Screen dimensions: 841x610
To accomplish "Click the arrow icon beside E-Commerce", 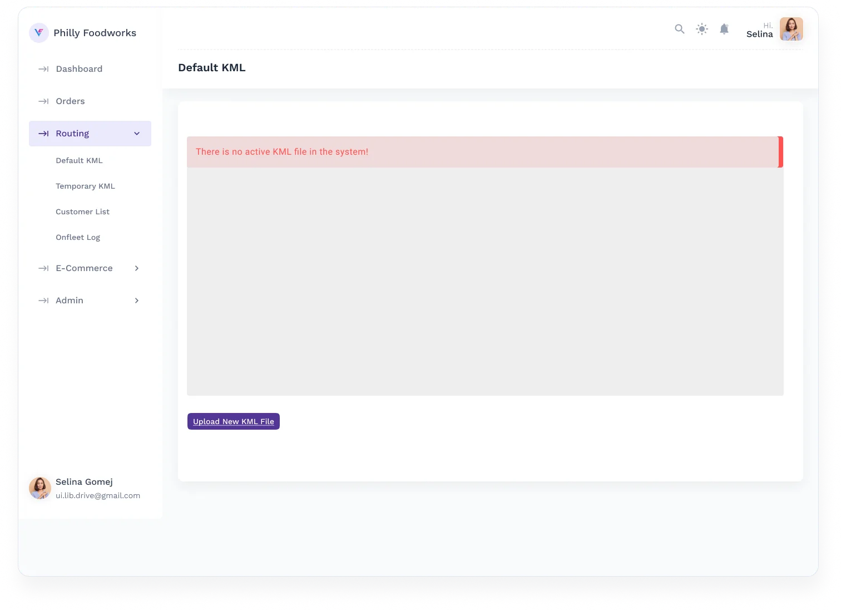I will [x=43, y=268].
